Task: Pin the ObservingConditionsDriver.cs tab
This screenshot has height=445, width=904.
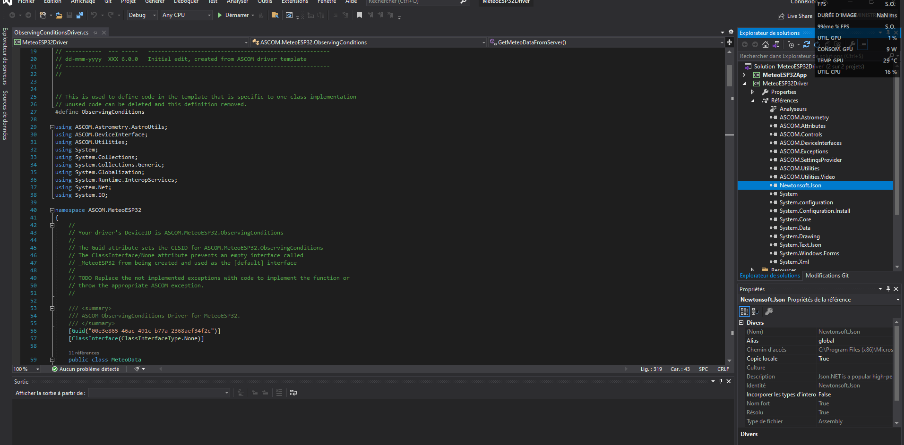Action: [95, 33]
